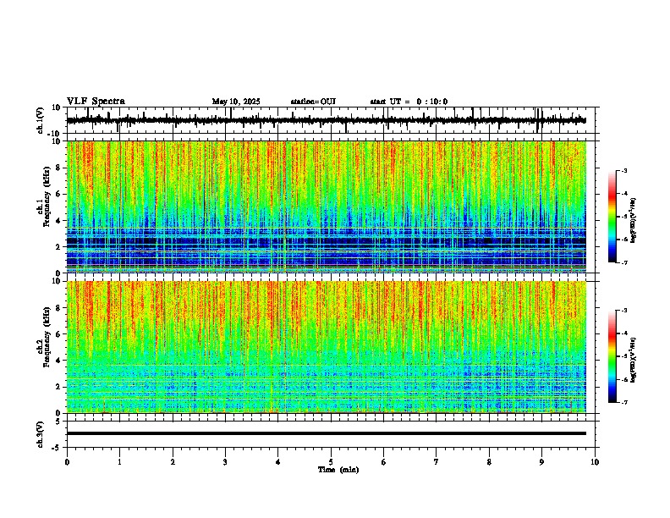Click the time axis tick label "5"
Image resolution: width=670 pixels, height=518 pixels.
[331, 462]
